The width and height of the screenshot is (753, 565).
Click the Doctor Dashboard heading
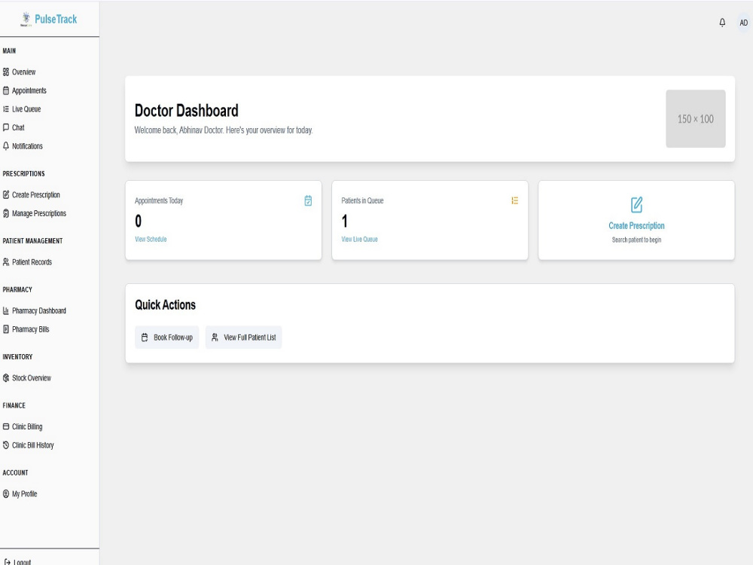point(186,111)
